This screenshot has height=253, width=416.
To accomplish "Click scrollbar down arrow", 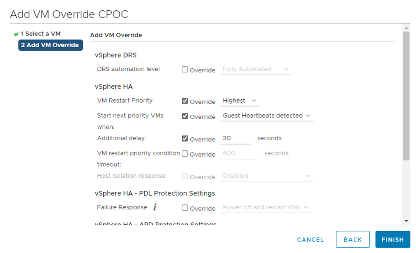I will click(x=406, y=221).
